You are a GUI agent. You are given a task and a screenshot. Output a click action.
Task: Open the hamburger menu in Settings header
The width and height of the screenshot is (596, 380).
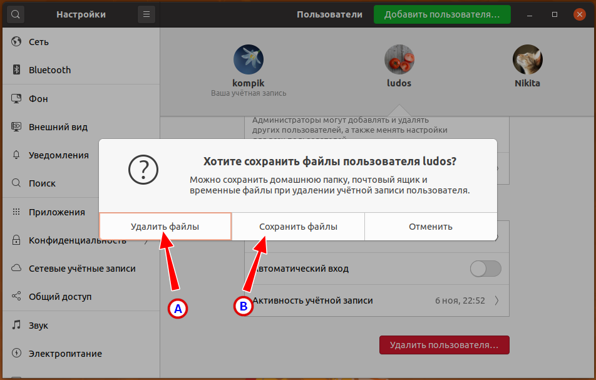point(146,14)
